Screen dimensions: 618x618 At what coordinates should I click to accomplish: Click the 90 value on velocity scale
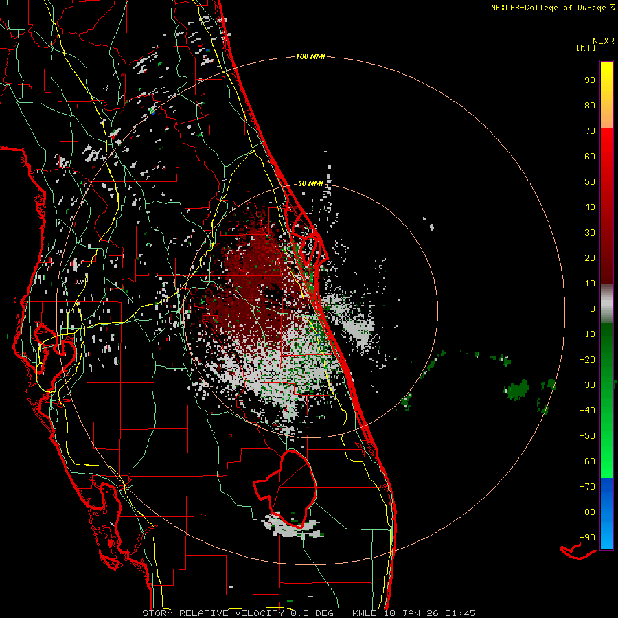pos(590,80)
